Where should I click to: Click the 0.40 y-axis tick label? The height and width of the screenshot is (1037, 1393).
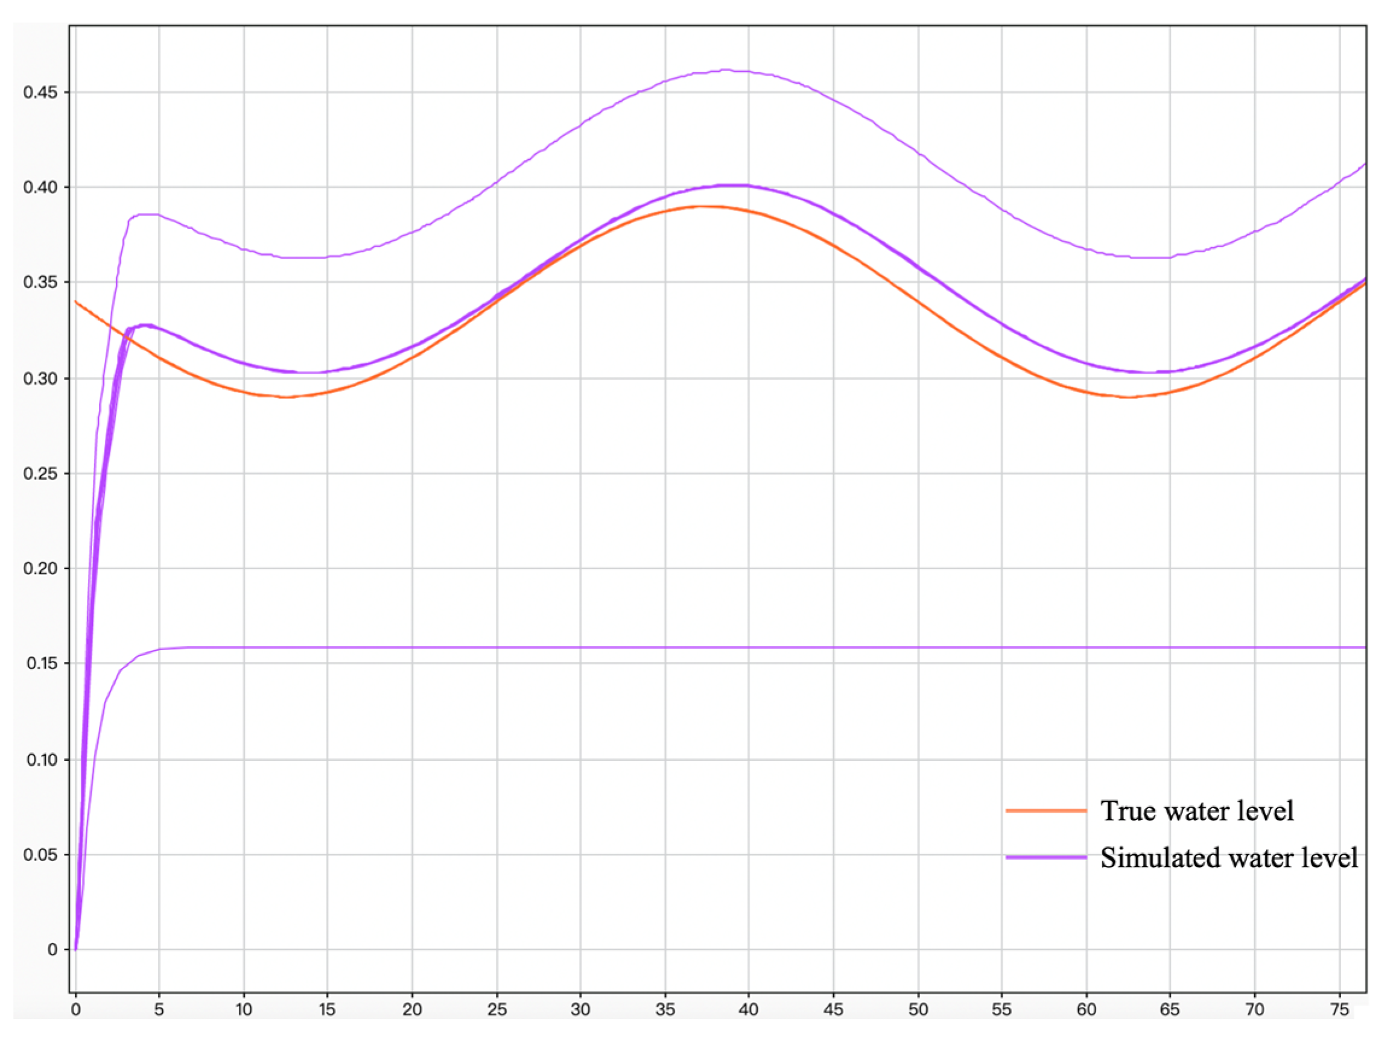point(40,188)
